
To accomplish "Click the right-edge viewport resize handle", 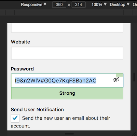I will tap(134, 77).
